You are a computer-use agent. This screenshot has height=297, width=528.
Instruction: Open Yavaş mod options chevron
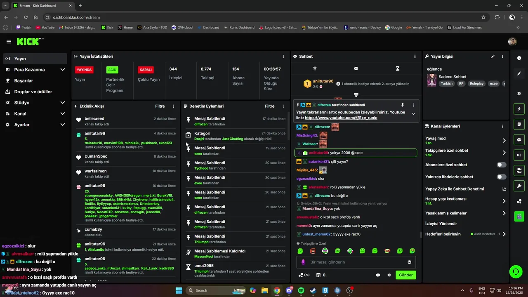(x=504, y=141)
